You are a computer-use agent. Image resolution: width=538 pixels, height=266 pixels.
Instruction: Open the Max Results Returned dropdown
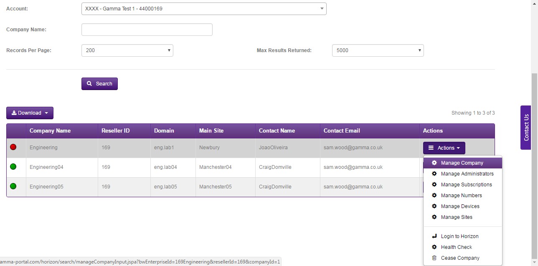pyautogui.click(x=378, y=50)
